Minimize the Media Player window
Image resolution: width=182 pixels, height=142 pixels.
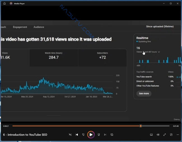coord(164,3)
